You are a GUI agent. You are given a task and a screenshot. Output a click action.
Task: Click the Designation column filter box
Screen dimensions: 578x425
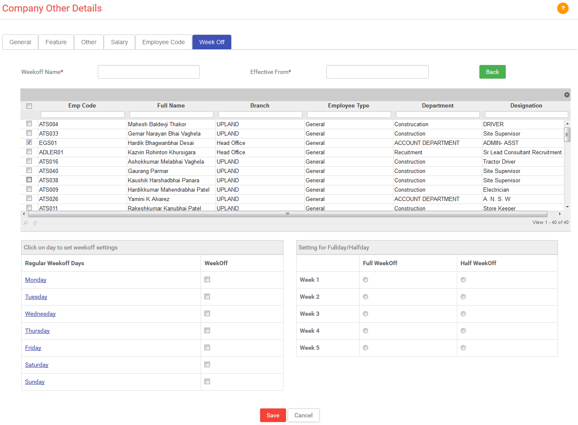click(527, 114)
